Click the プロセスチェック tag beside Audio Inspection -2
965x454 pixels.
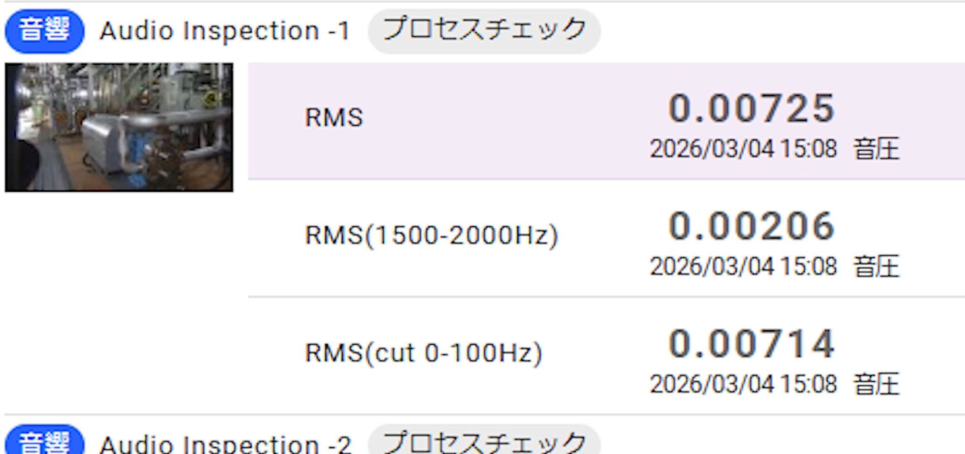click(484, 440)
